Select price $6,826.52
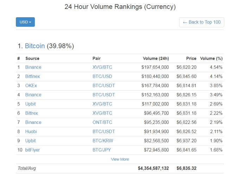The width and height of the screenshot is (245, 174). tap(187, 131)
